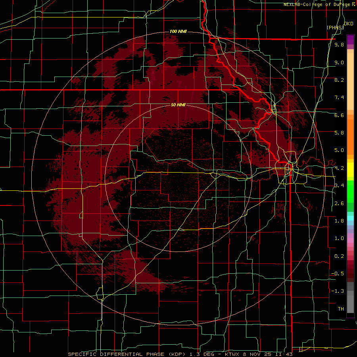Image resolution: width=357 pixels, height=357 pixels.
Task: Click the 100 NMI range ring label
Action: 178,31
